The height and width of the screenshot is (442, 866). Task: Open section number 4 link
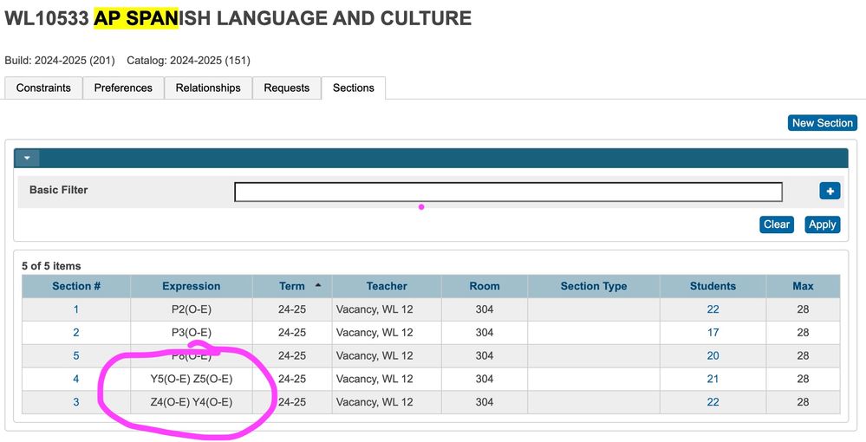point(76,380)
